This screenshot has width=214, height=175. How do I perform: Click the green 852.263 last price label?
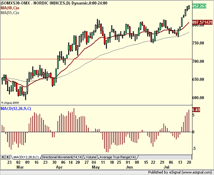click(199, 6)
